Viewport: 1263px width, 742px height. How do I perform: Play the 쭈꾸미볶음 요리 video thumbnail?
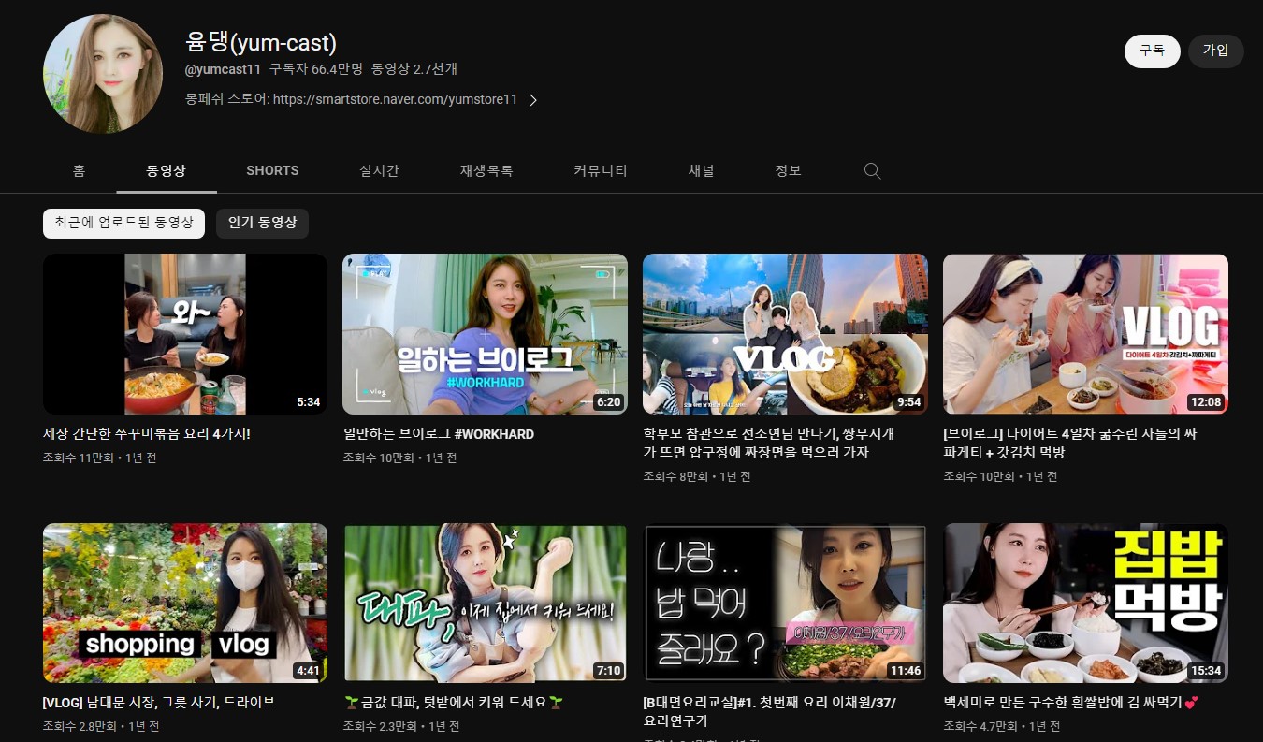click(184, 334)
